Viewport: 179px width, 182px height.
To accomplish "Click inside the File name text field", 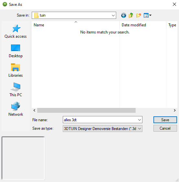I will point(100,120).
